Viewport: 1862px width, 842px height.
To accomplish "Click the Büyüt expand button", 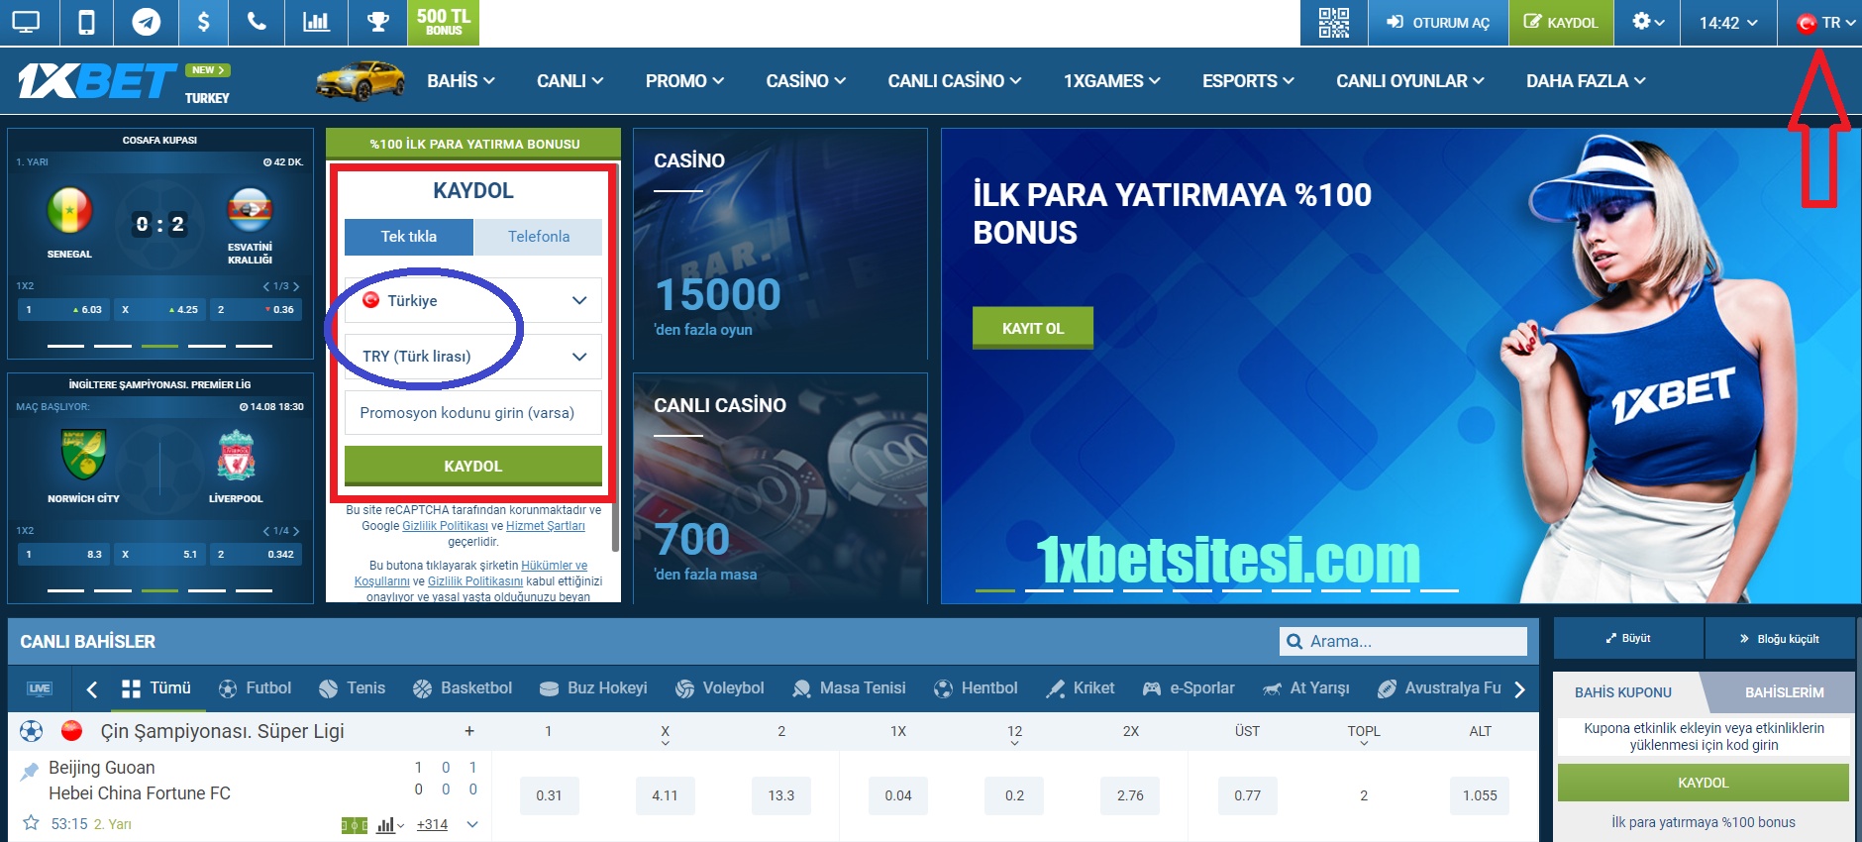I will point(1628,639).
